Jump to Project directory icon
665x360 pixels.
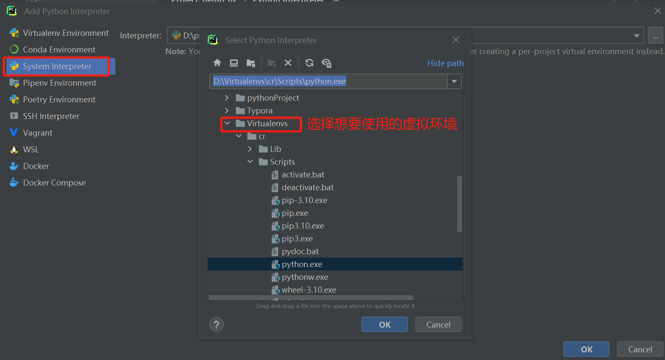251,63
